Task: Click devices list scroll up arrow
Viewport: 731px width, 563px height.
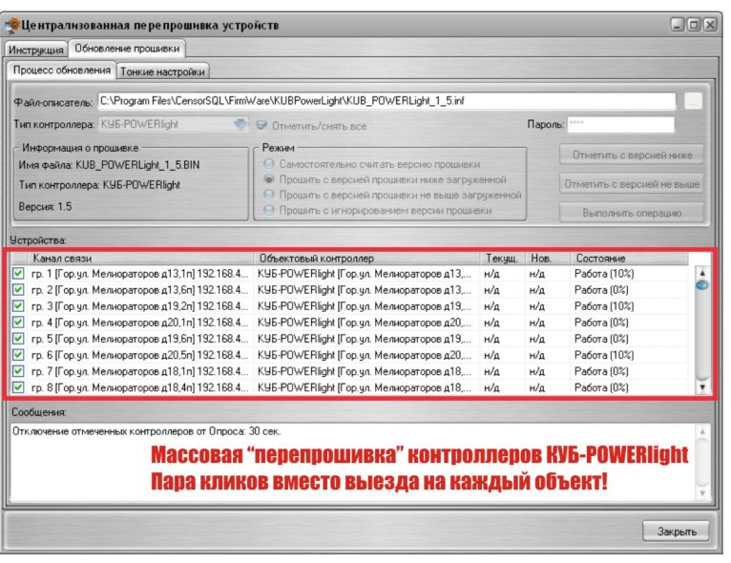Action: pyautogui.click(x=702, y=273)
